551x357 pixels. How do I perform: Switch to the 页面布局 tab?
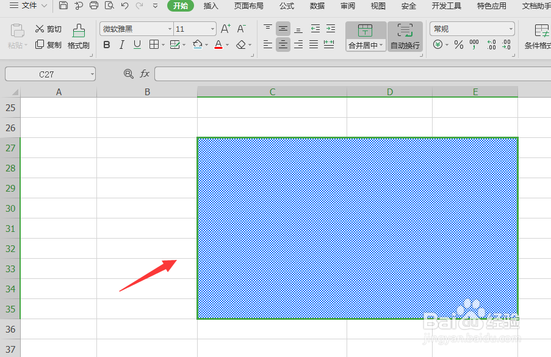pos(248,6)
